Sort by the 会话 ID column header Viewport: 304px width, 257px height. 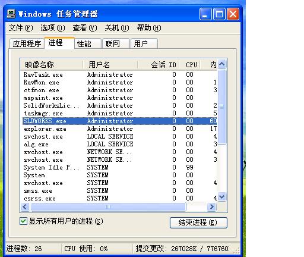click(159, 65)
